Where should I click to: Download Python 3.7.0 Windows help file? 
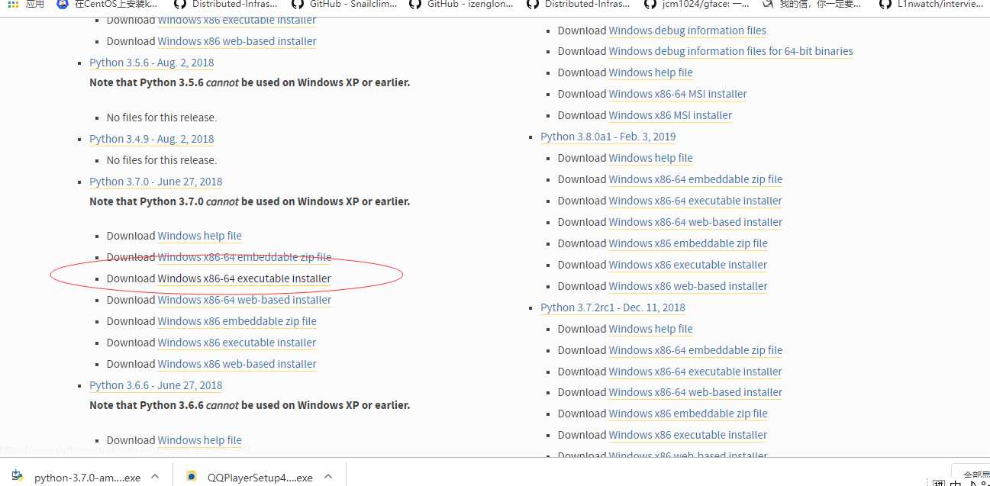pos(200,236)
